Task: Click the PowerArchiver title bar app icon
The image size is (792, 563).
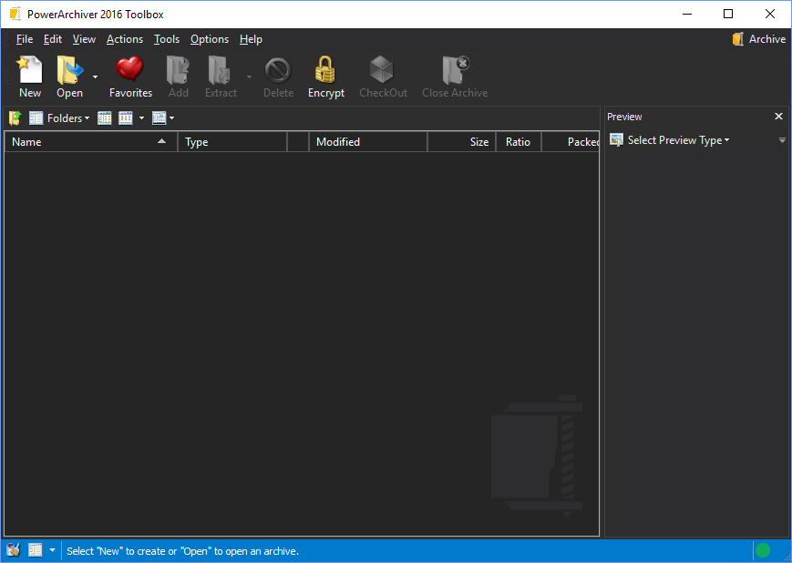Action: click(15, 15)
